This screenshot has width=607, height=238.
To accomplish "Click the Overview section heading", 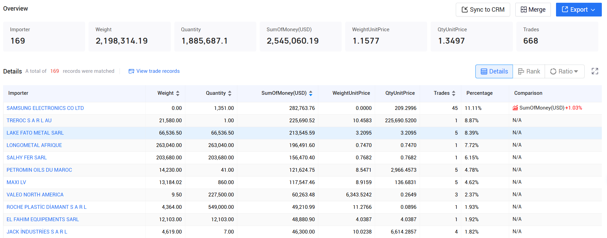I will click(16, 9).
